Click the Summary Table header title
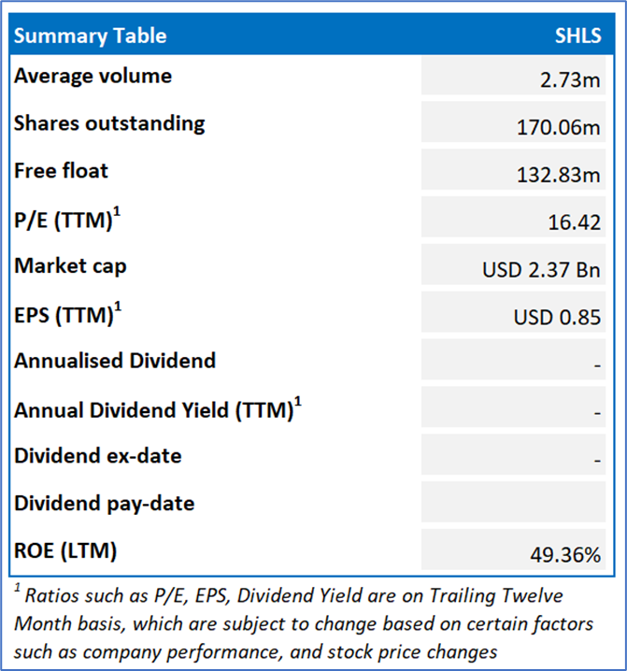 coord(91,36)
